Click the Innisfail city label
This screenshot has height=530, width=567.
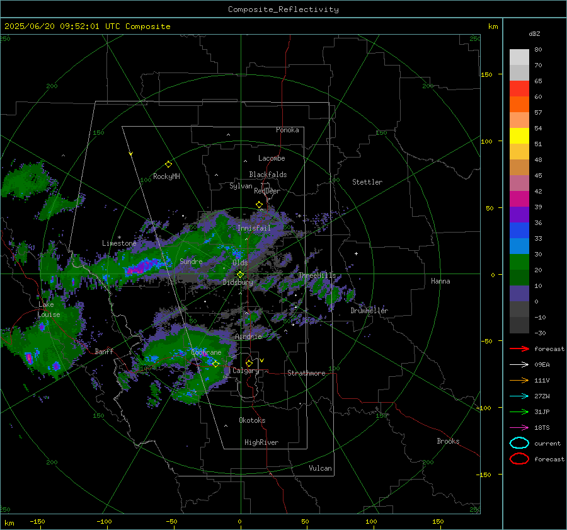(254, 228)
